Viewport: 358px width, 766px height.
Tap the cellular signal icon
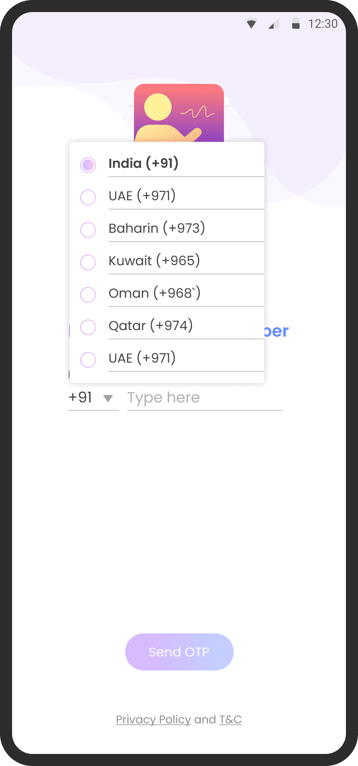point(274,24)
